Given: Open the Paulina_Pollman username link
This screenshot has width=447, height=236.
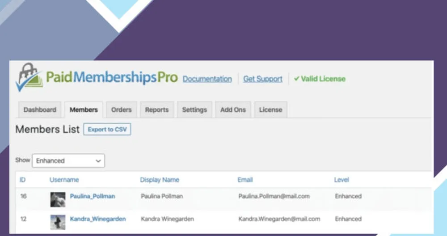Looking at the screenshot, I should 93,196.
